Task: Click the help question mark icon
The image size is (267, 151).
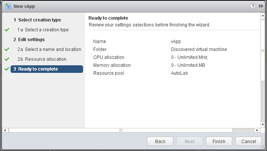Action: (253, 6)
